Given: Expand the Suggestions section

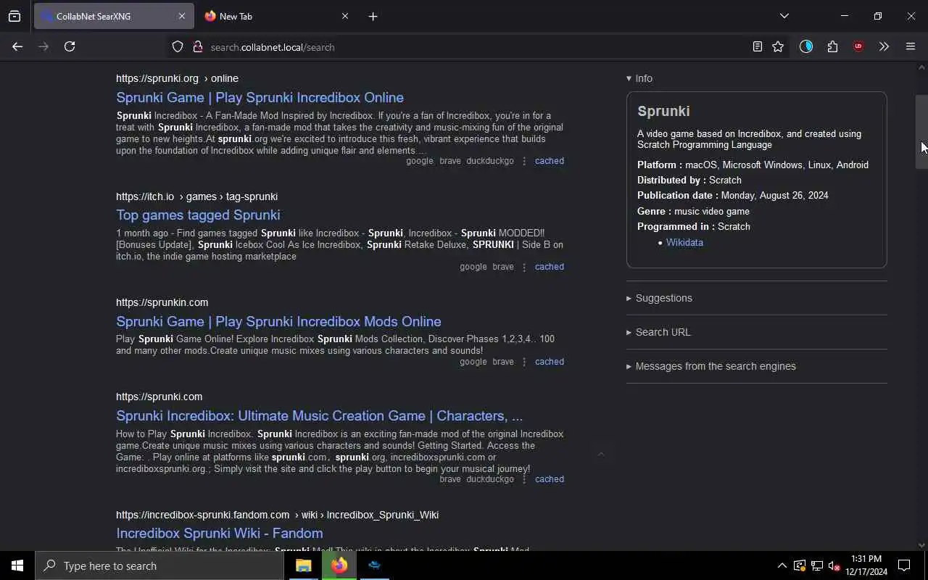Looking at the screenshot, I should click(x=659, y=298).
